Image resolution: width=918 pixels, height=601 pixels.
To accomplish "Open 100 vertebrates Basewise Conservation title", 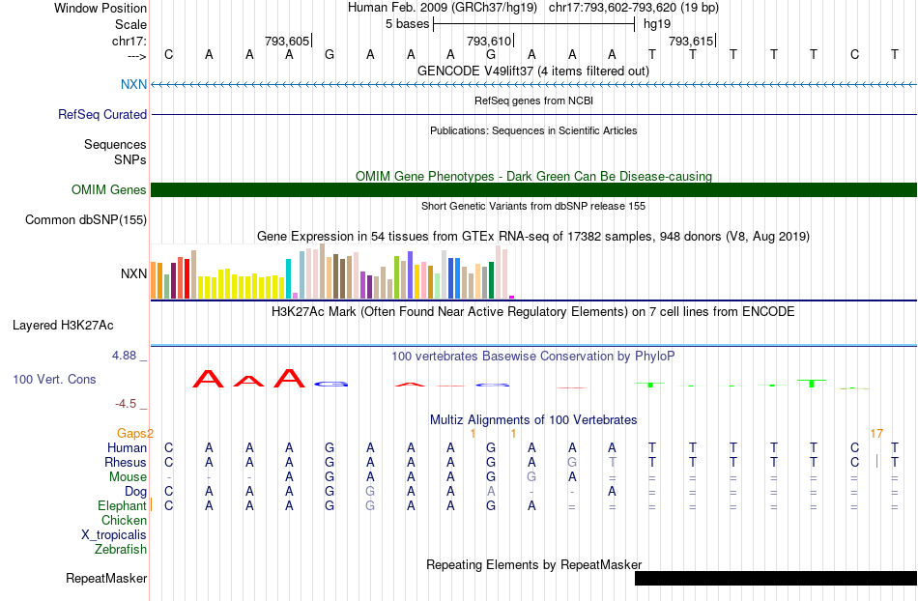I will coord(533,356).
